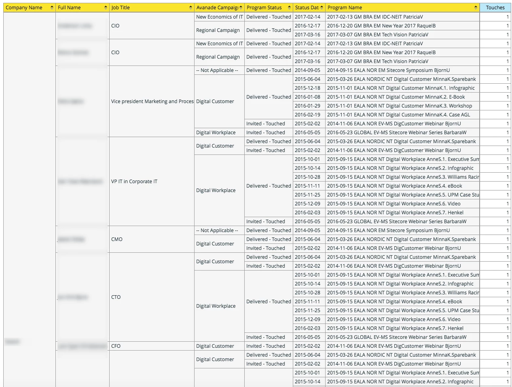Select the CMO job title cell
Screen dimensions: 512x387
point(152,239)
